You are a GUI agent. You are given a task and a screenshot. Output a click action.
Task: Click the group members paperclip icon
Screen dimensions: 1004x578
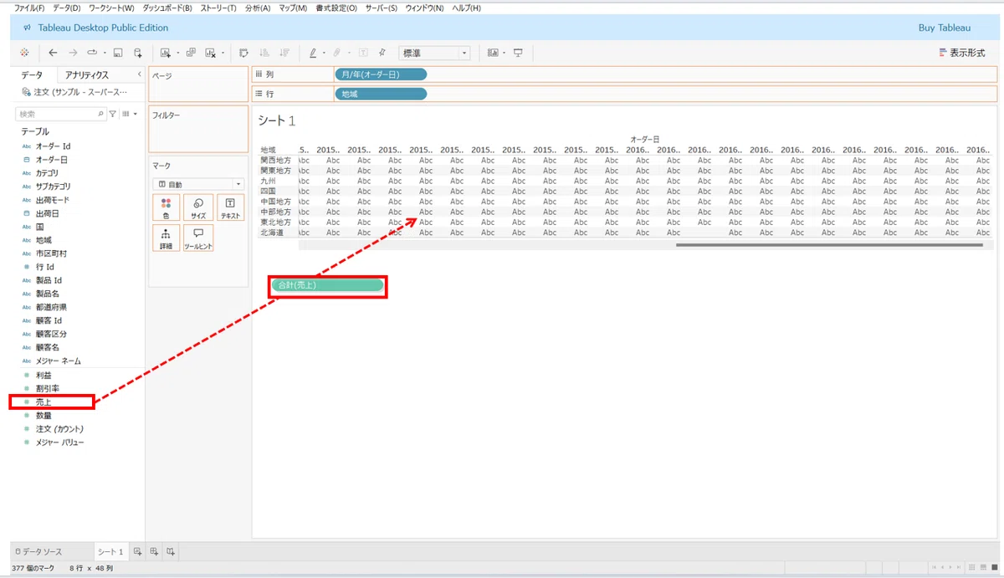coord(337,53)
